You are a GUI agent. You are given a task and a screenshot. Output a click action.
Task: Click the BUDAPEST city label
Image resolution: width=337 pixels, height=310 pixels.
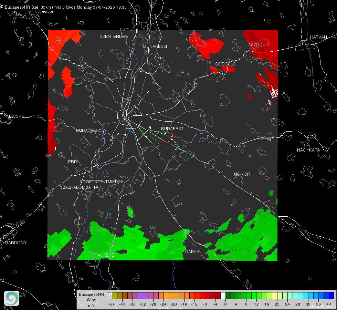pos(172,128)
